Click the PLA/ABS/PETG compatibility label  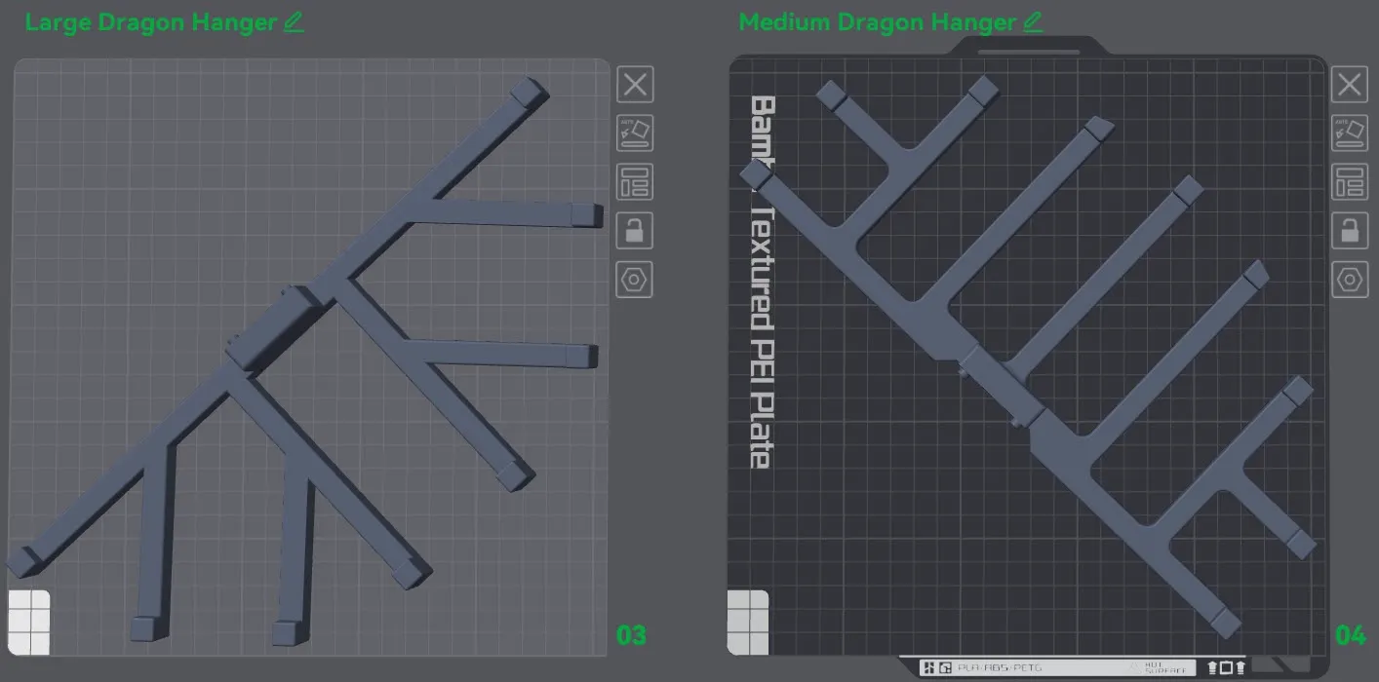click(1000, 667)
